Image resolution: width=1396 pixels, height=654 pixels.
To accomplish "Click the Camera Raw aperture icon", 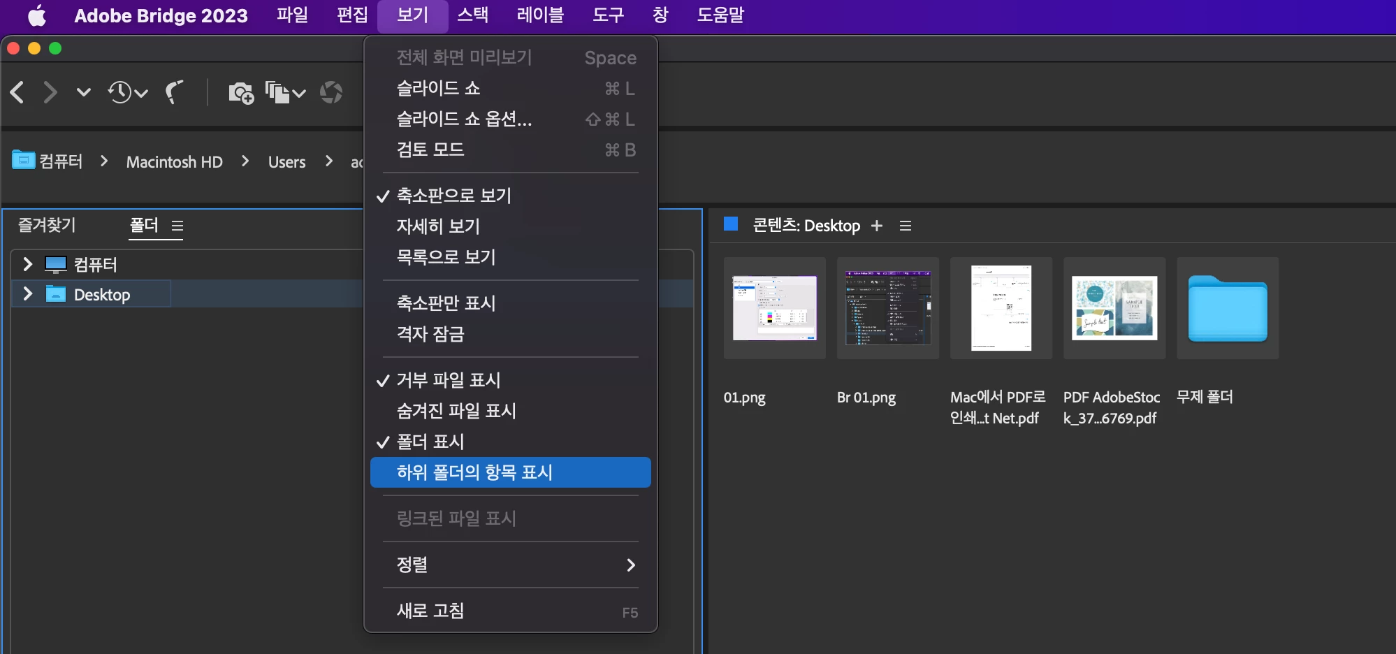I will 331,92.
